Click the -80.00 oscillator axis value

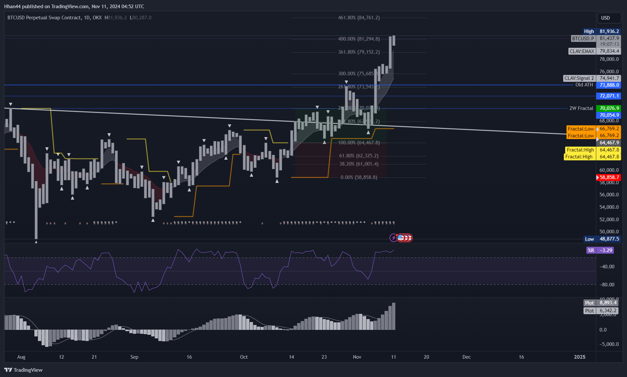(607, 285)
